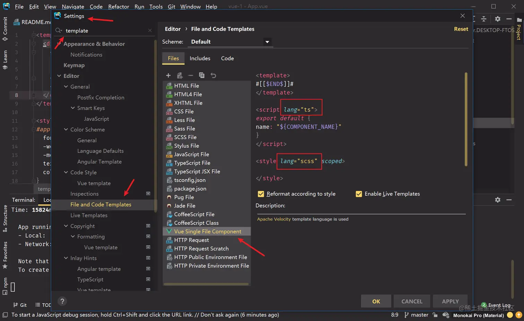Click the OK button
The width and height of the screenshot is (524, 321).
[x=376, y=301]
